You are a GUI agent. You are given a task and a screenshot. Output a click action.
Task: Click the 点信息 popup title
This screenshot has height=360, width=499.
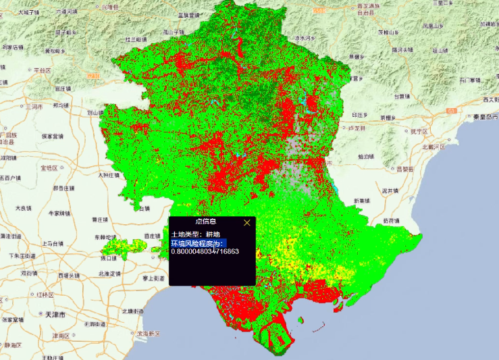coord(205,222)
